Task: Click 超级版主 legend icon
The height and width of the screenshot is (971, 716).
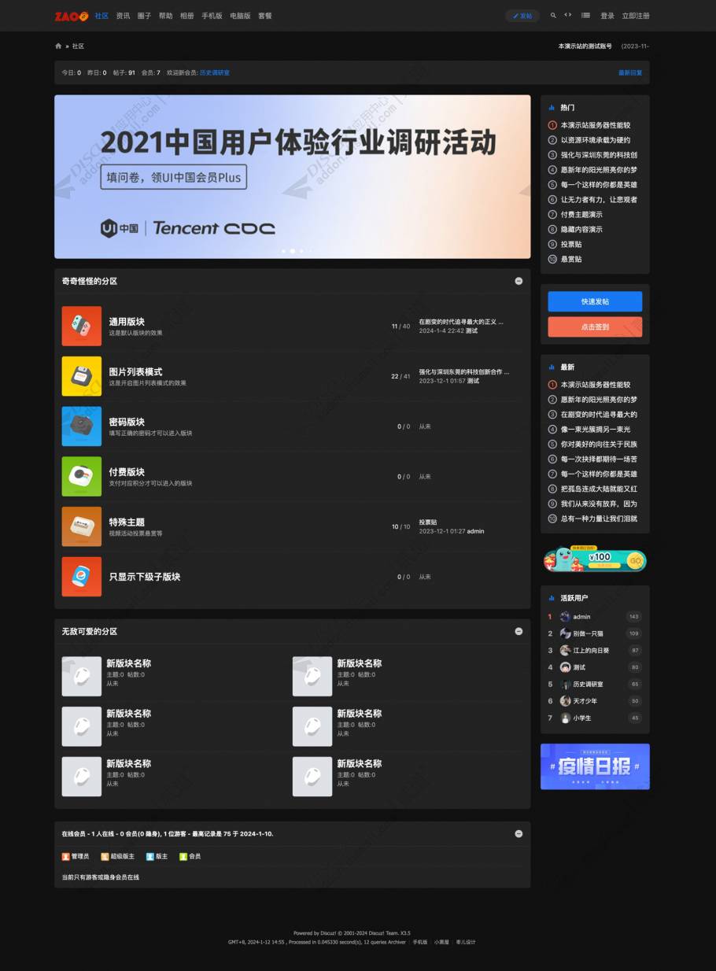Action: coord(105,856)
